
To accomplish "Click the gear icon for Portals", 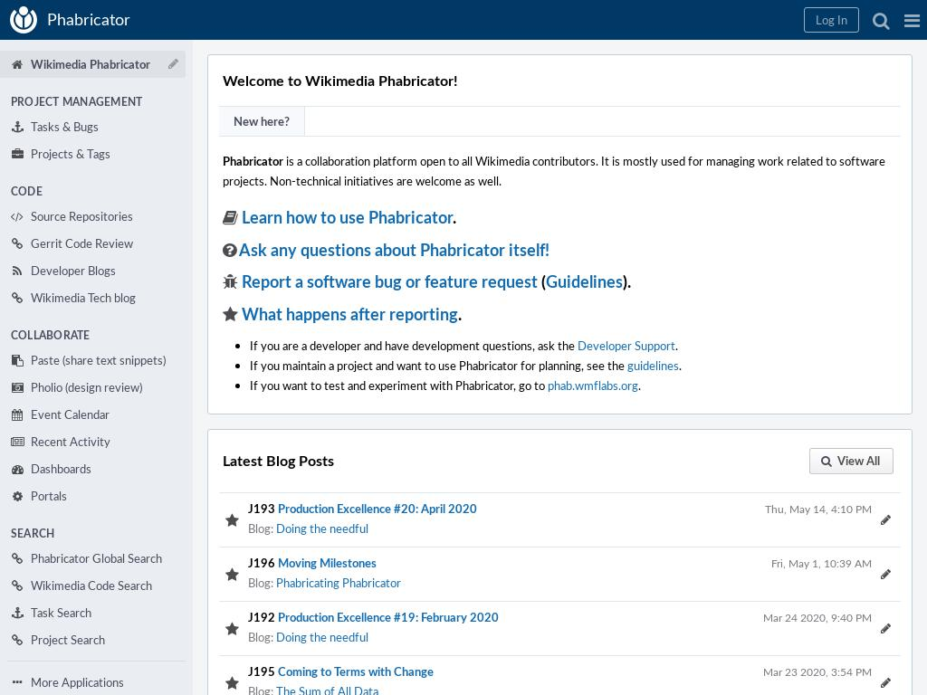I will [x=18, y=497].
